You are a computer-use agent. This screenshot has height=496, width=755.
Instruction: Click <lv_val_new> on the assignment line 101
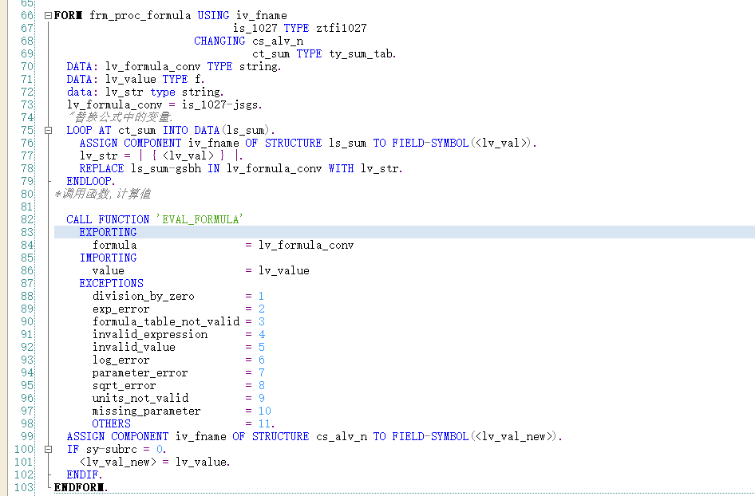tap(118, 462)
